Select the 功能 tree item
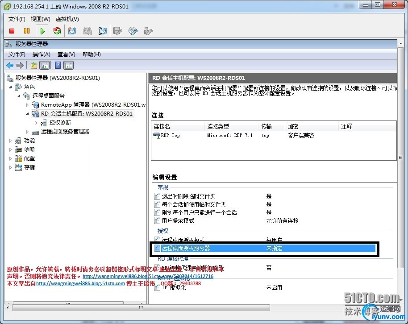This screenshot has height=324, width=408. pos(29,141)
